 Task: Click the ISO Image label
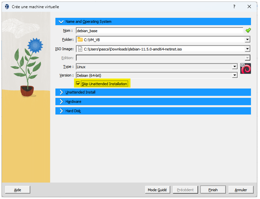tap(64, 49)
